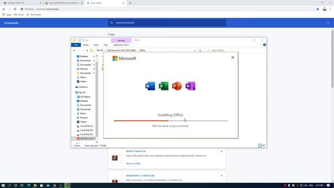Viewport: 334px width, 188px height.
Task: Remove ScriptHookV zip download from list
Action: (221, 175)
